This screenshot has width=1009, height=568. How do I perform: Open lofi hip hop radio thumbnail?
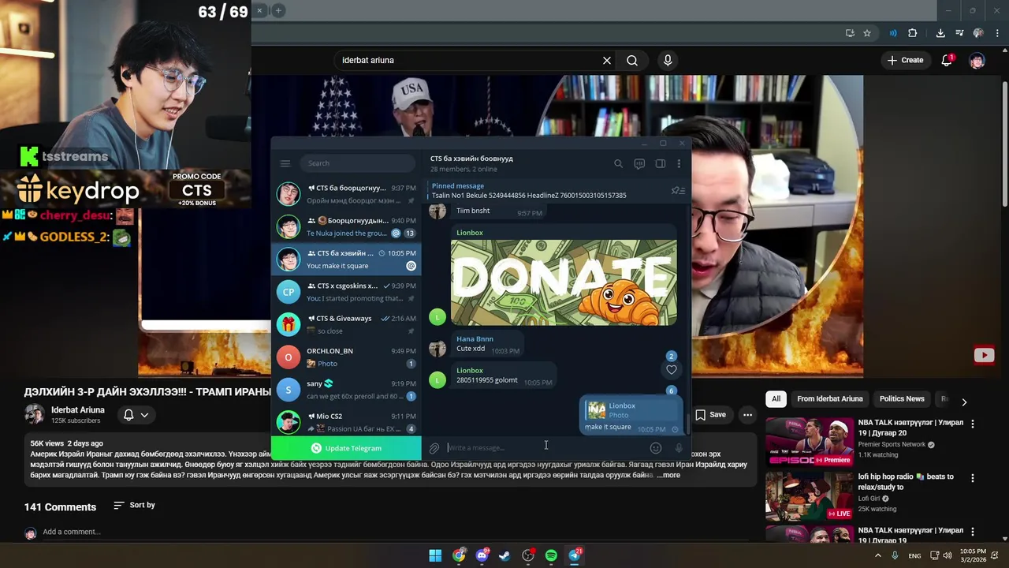pyautogui.click(x=809, y=495)
